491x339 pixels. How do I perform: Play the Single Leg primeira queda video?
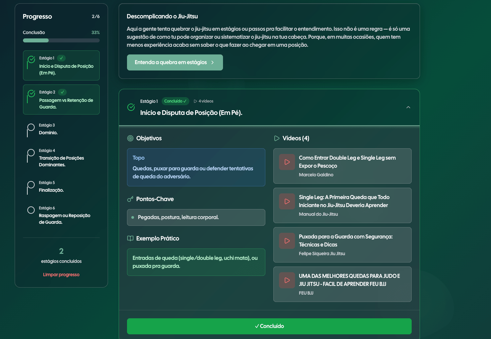coord(287,201)
